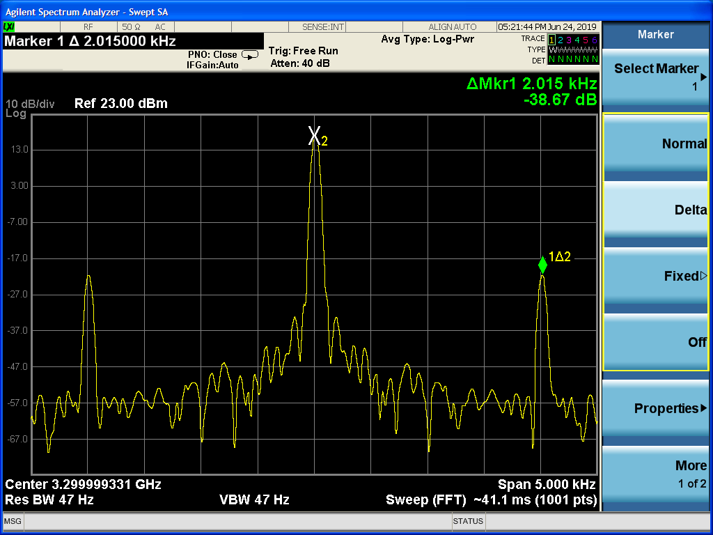The width and height of the screenshot is (713, 535).
Task: Go to More 1 of 2 page
Action: (x=656, y=474)
